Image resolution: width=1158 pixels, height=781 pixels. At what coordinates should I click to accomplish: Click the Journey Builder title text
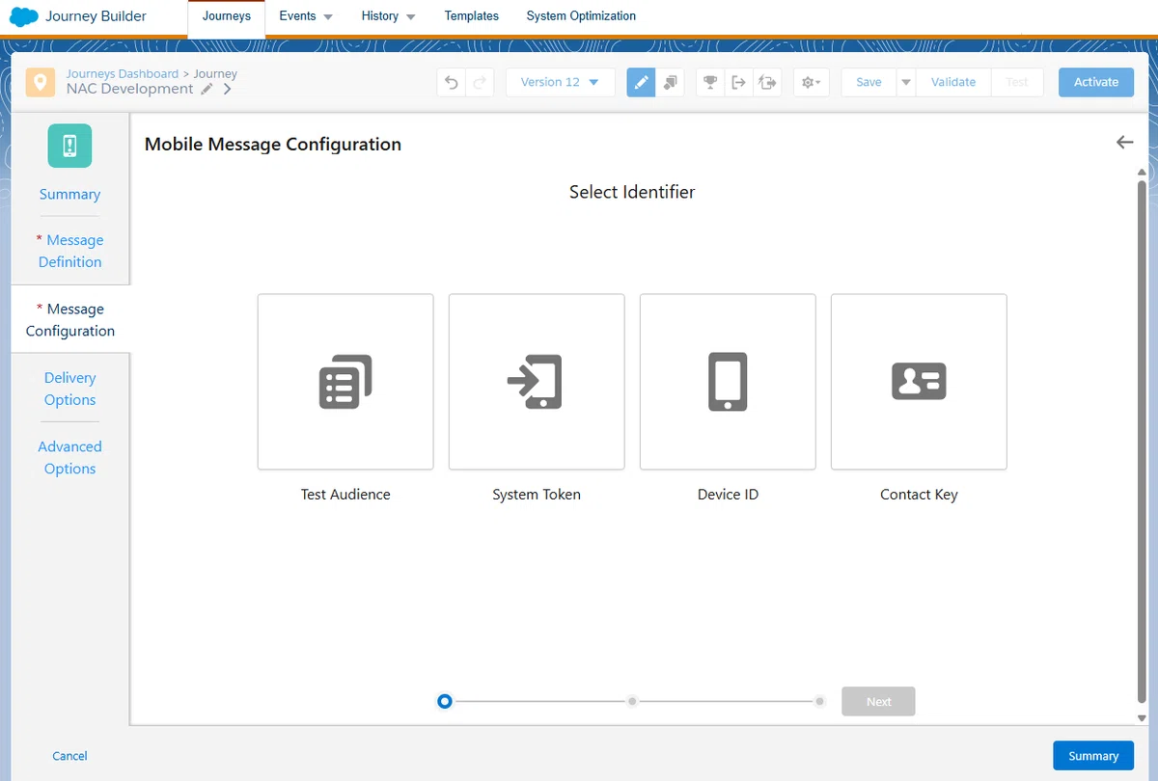click(96, 16)
